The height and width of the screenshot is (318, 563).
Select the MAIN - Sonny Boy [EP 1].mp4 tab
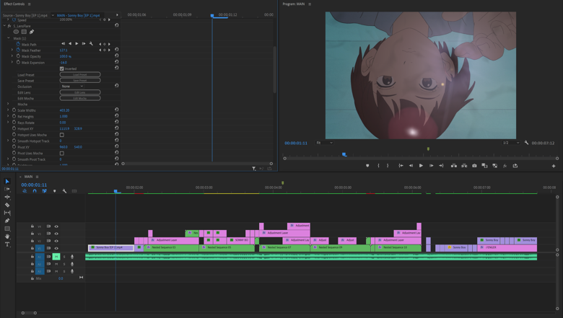(78, 15)
